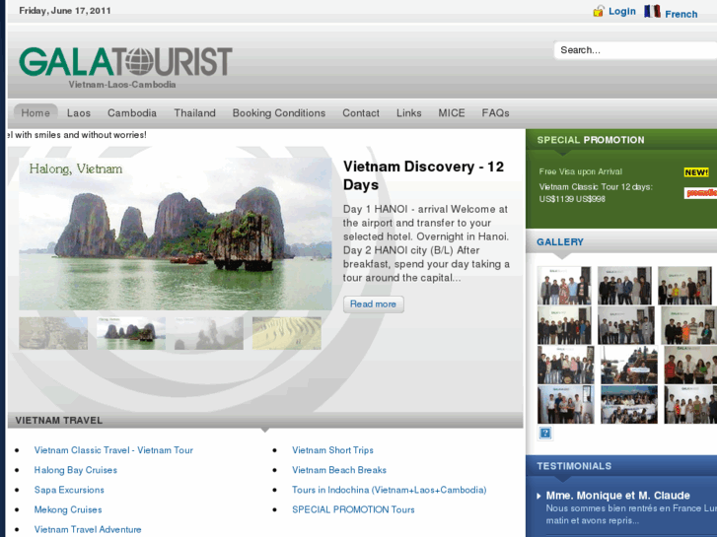Open the Cambodia menu item
The width and height of the screenshot is (717, 537).
(x=132, y=113)
